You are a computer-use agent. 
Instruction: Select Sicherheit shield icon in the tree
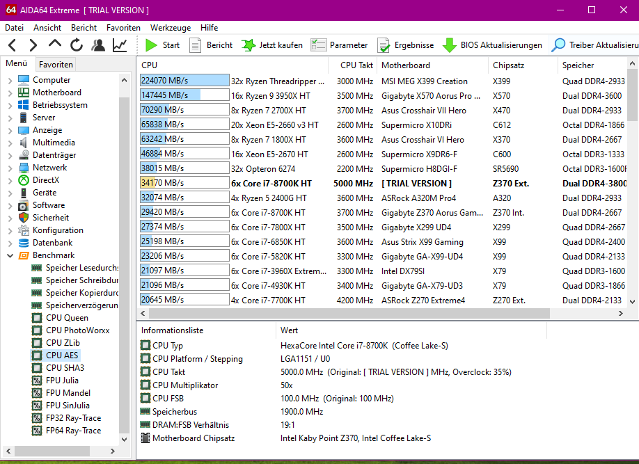tap(24, 218)
